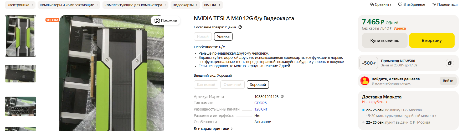468x131 pixels.
Task: Open Из-за рубежа delivery details
Action: click(374, 102)
